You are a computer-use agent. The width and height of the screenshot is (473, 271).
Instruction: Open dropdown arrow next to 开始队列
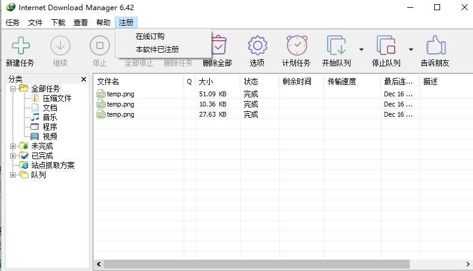(361, 50)
